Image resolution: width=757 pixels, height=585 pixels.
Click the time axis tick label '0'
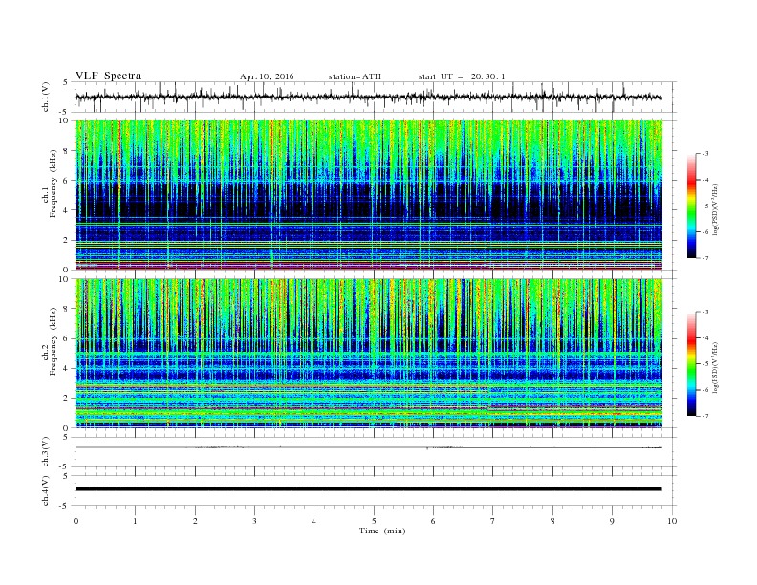[76, 521]
